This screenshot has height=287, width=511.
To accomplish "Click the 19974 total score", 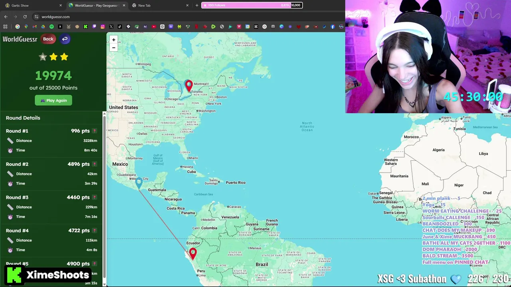I will point(53,75).
